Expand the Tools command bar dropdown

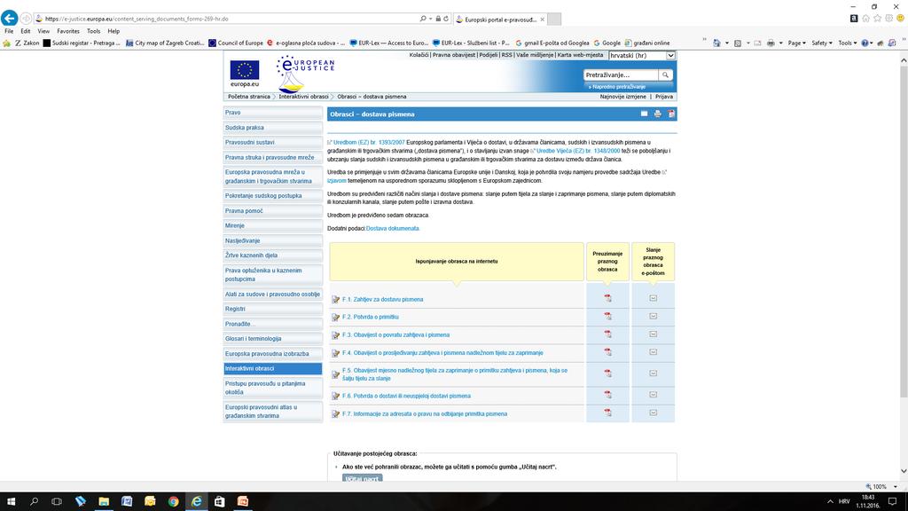click(x=848, y=43)
